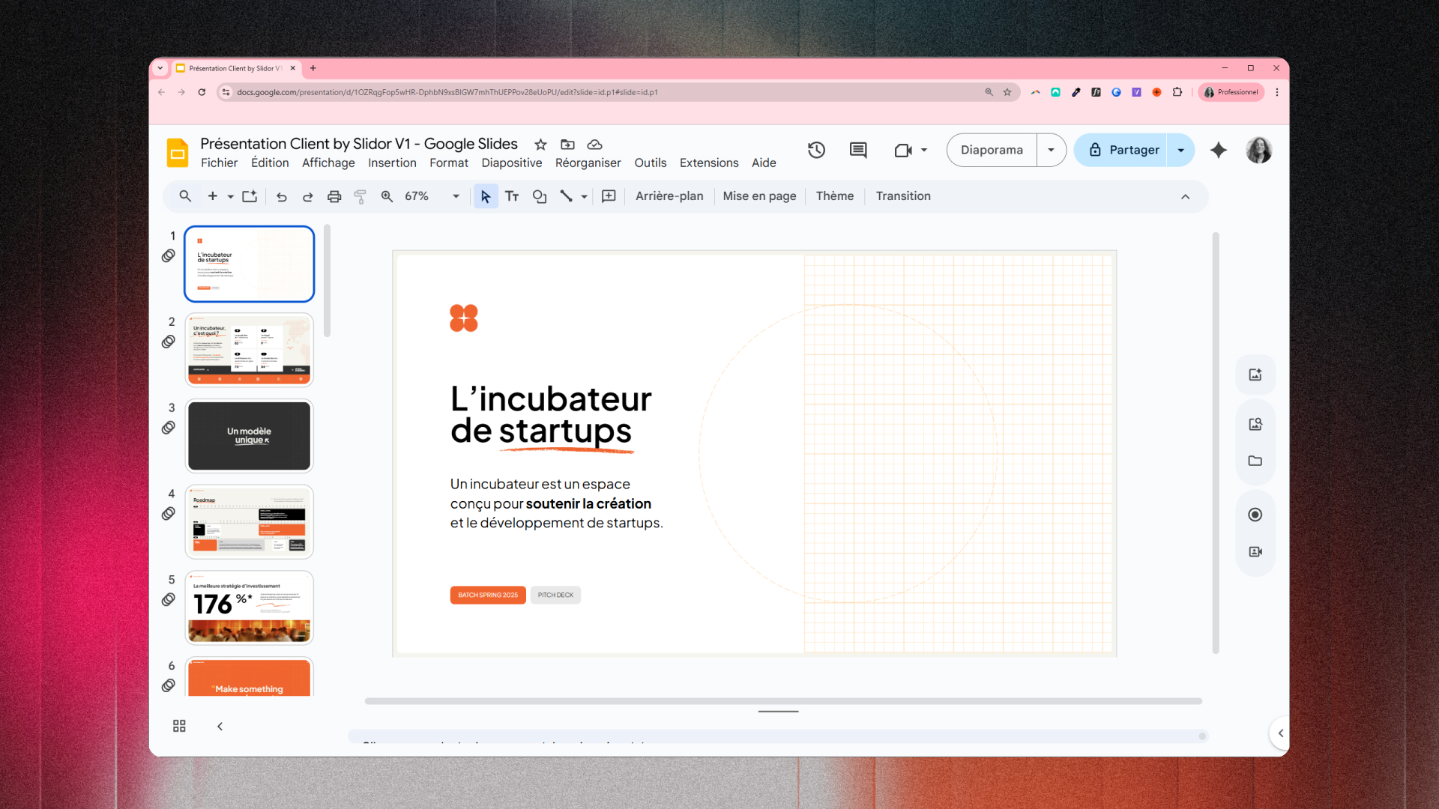Select slide 3 thumbnail Un modèle unique
This screenshot has width=1439, height=809.
click(x=249, y=436)
